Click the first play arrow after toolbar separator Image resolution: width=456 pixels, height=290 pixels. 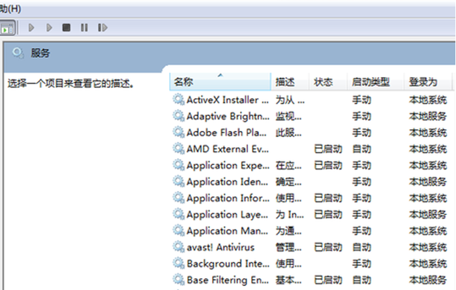tap(31, 27)
